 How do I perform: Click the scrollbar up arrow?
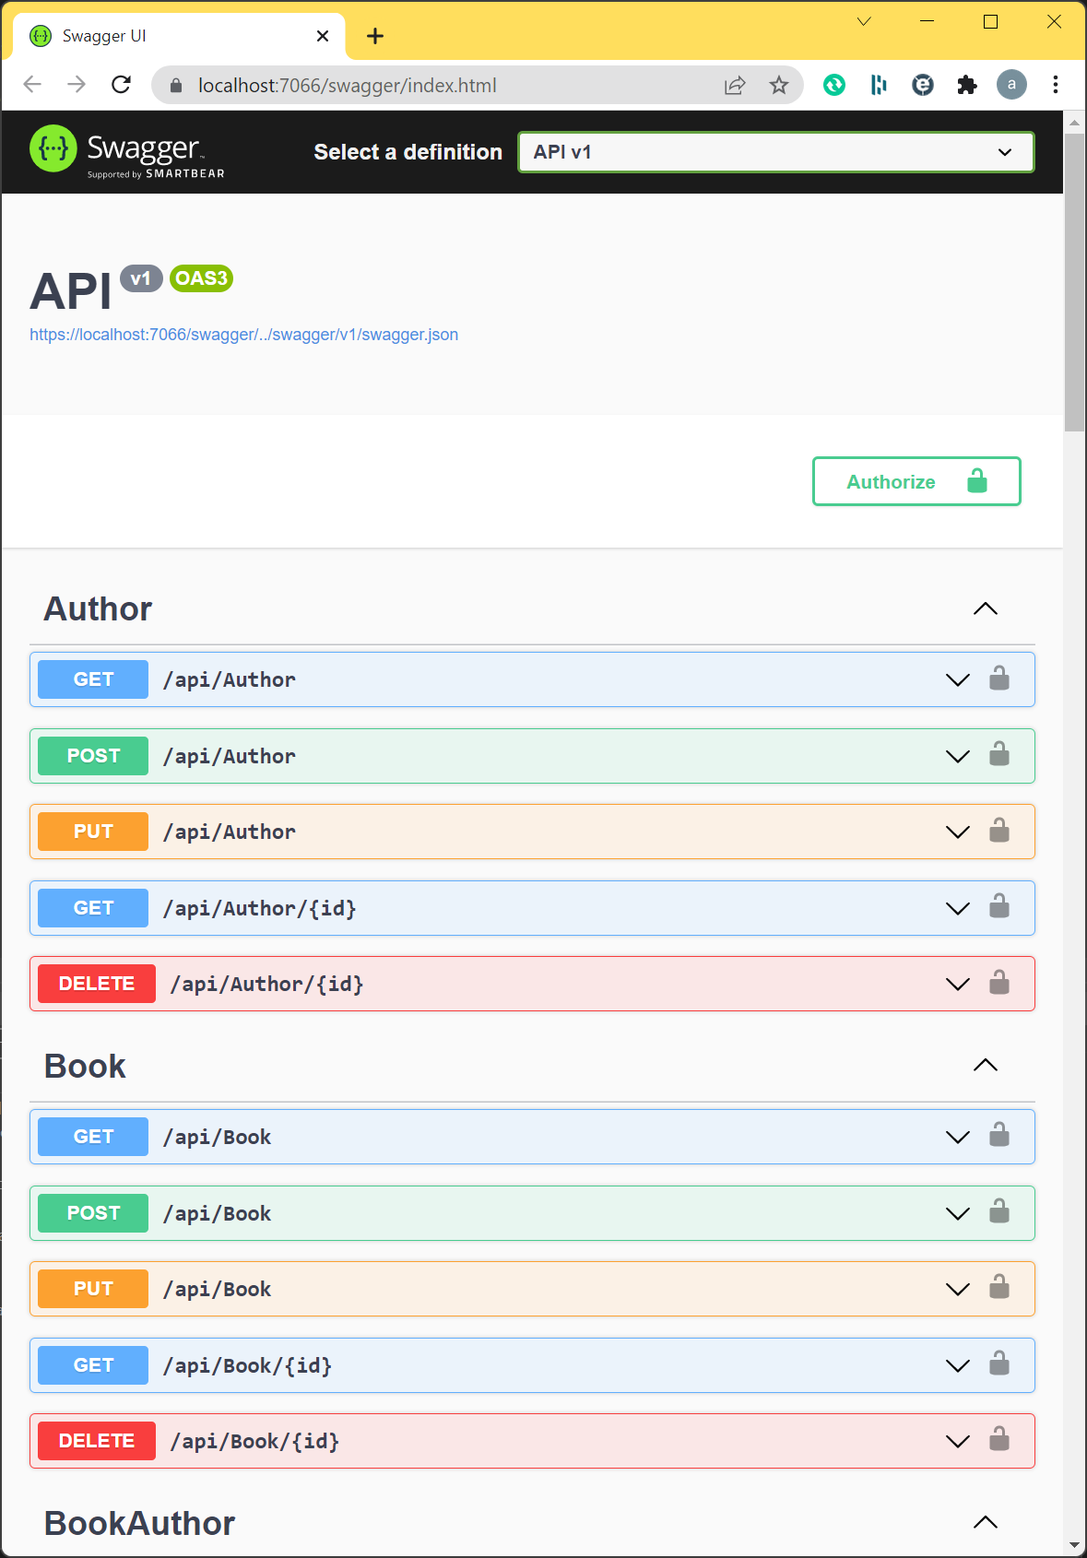(x=1074, y=122)
